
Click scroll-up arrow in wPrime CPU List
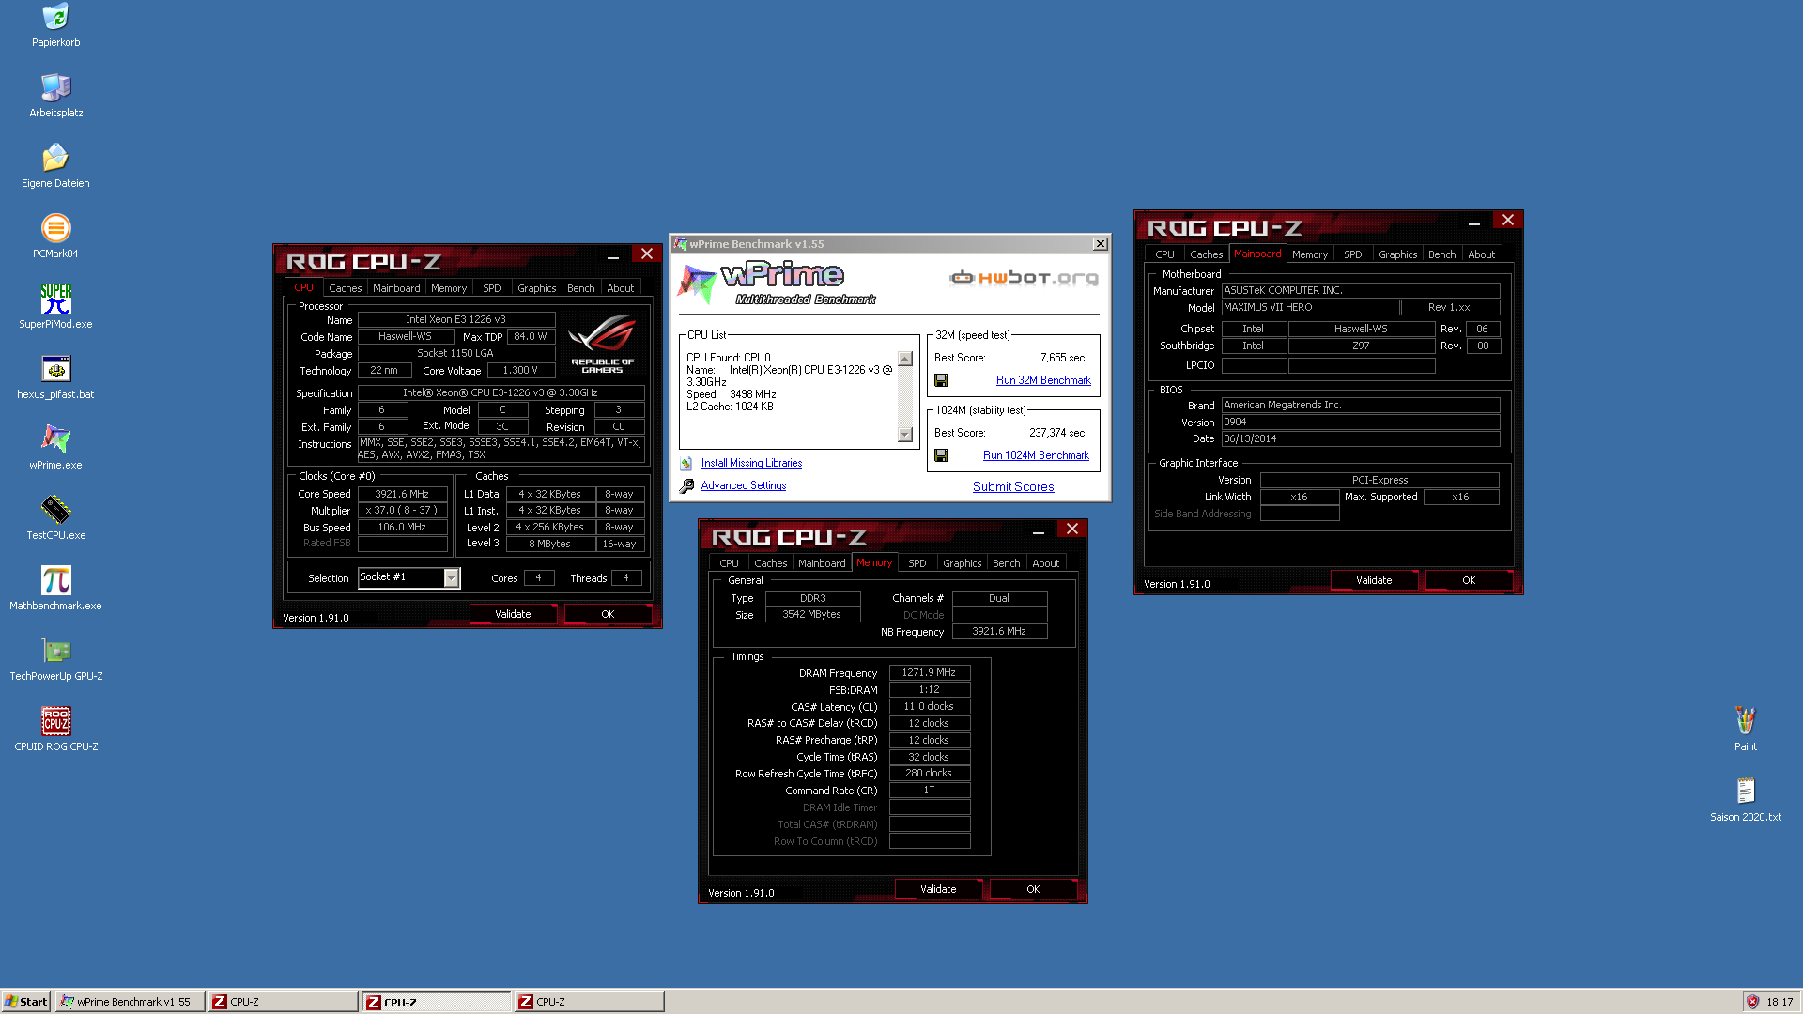[905, 359]
